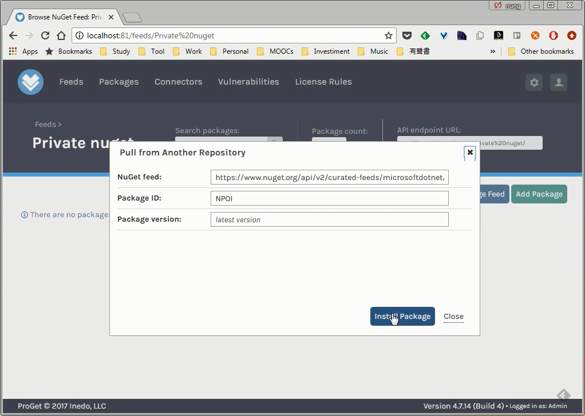Open the MOOCs bookmarks folder
585x416 pixels.
coord(275,51)
